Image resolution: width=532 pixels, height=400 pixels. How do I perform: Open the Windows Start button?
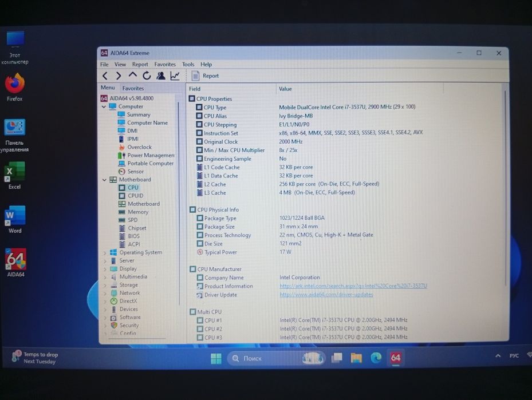[x=216, y=358]
